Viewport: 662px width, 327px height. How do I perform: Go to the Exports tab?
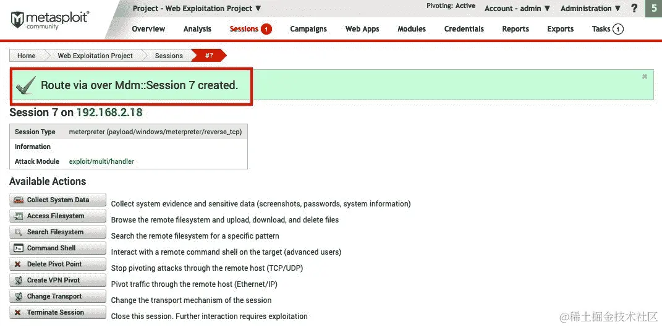click(x=560, y=28)
